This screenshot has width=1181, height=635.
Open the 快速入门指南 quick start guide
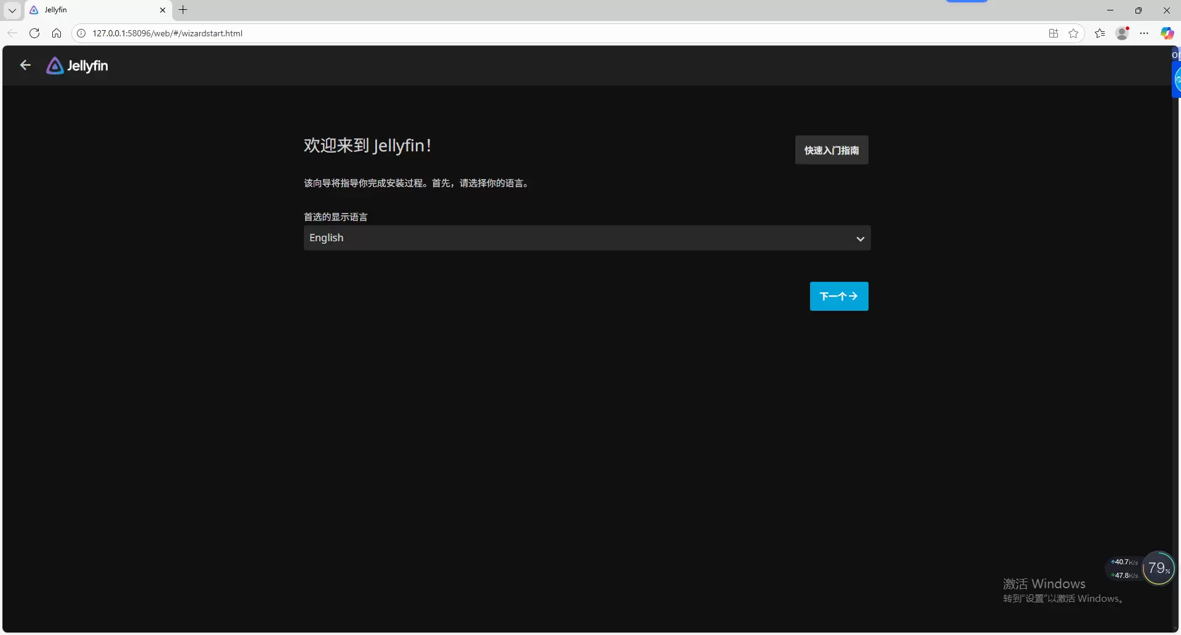pyautogui.click(x=831, y=150)
